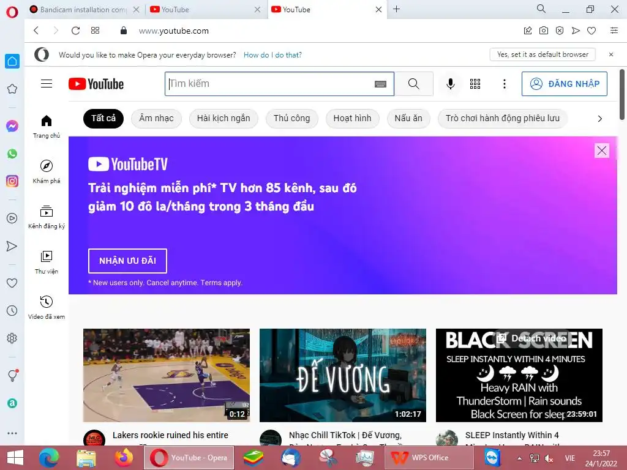Viewport: 627px width, 470px height.
Task: Open YouTube apps grid icon
Action: 475,83
